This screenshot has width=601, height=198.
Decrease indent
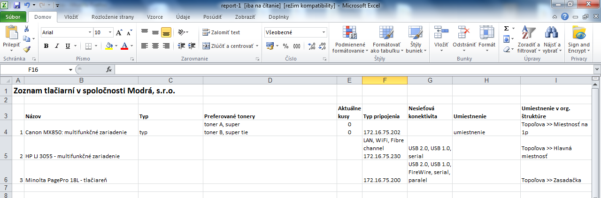pos(181,46)
